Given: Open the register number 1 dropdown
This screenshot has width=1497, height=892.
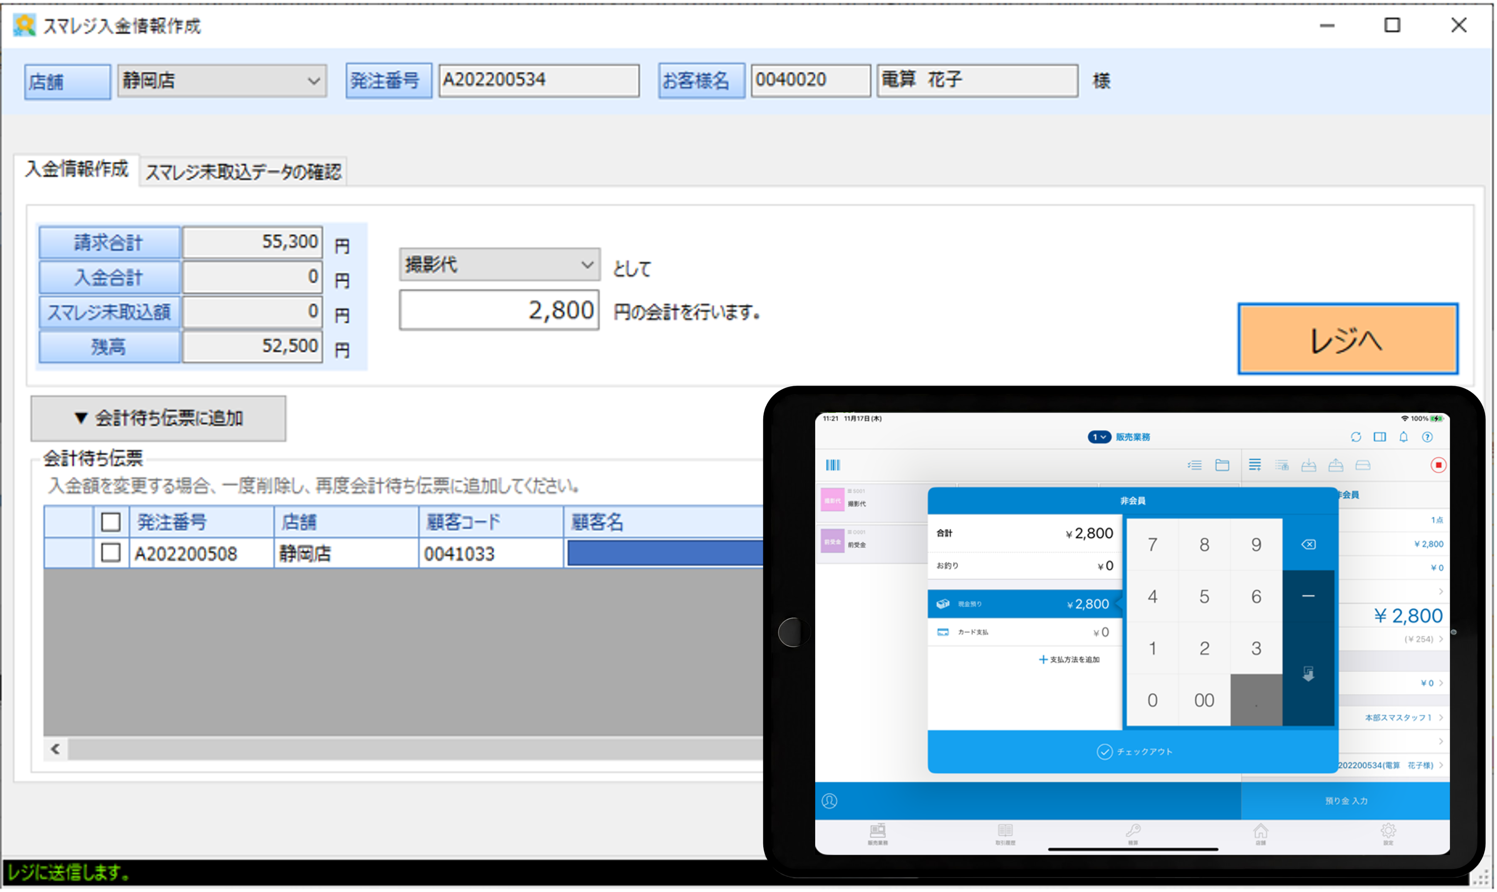Looking at the screenshot, I should coord(1099,437).
